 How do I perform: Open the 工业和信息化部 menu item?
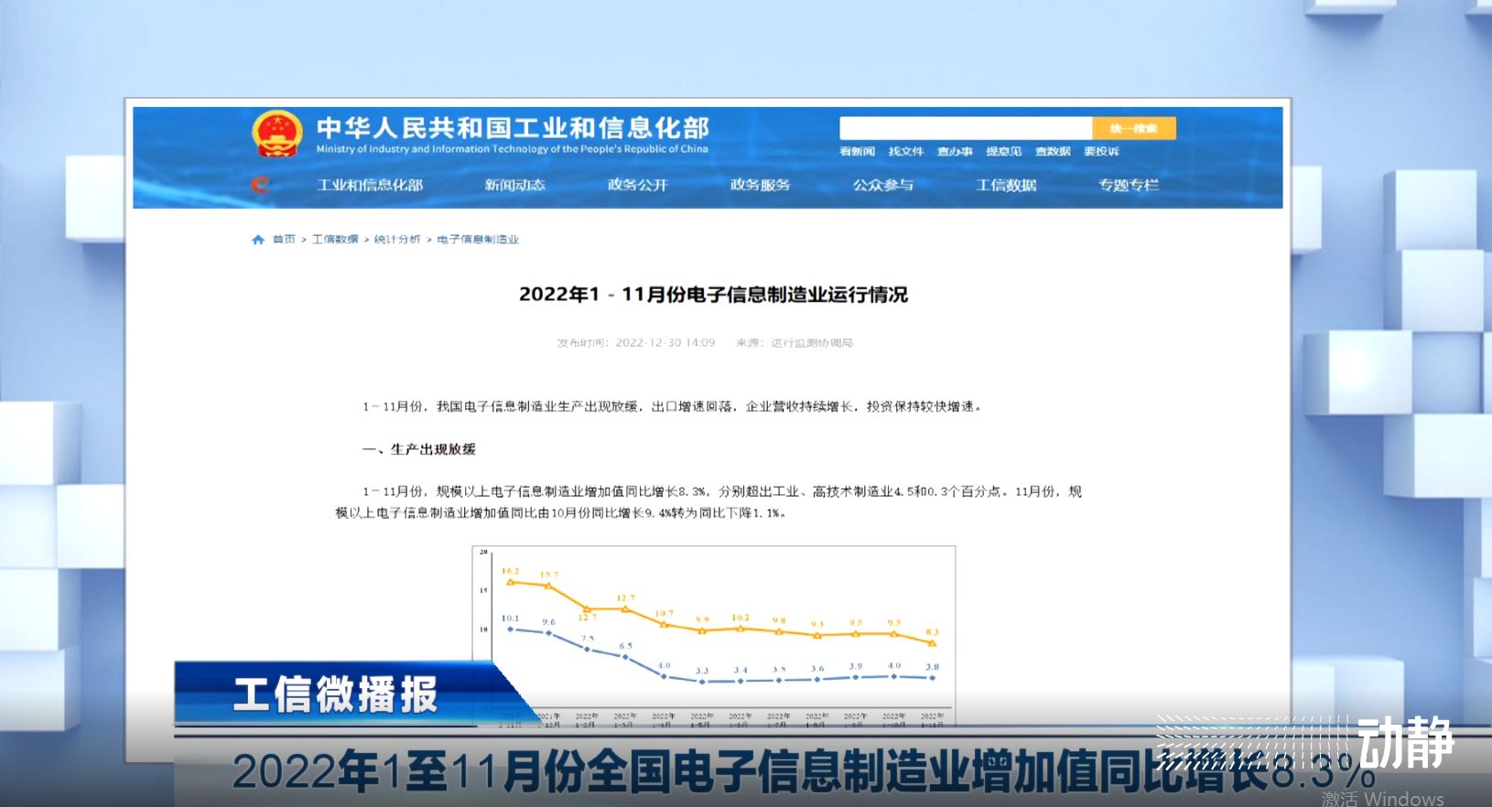coord(370,185)
